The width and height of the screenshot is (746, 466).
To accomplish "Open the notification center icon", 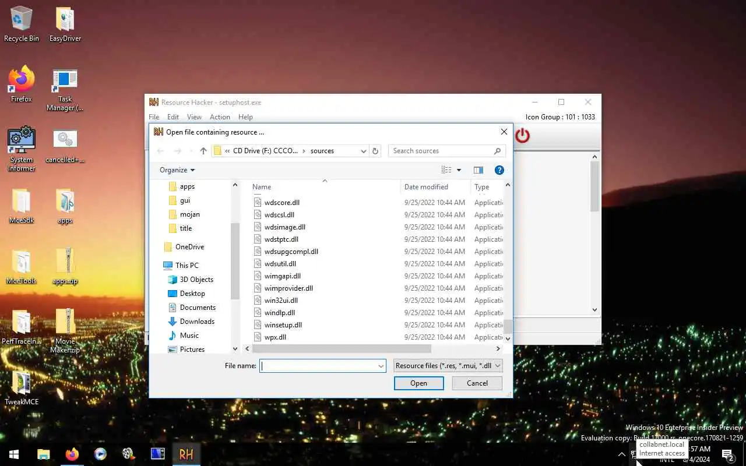I will point(727,454).
